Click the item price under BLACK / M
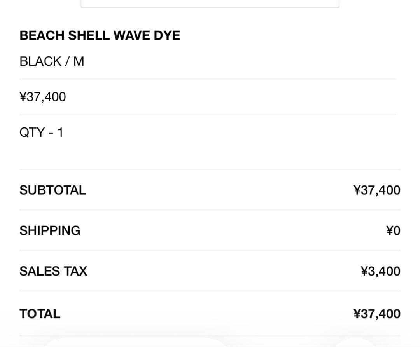This screenshot has height=347, width=420. pyautogui.click(x=43, y=97)
